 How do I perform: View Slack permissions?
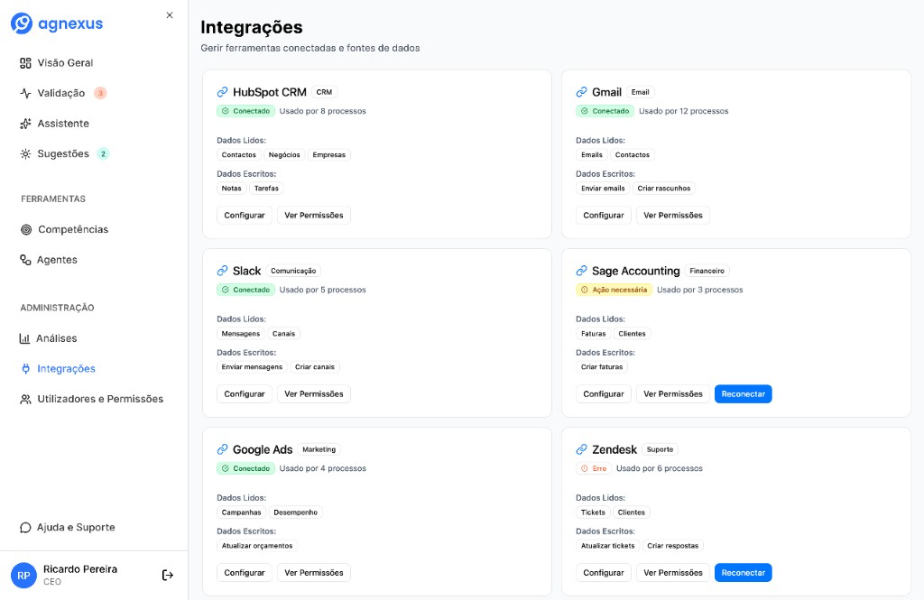point(314,393)
